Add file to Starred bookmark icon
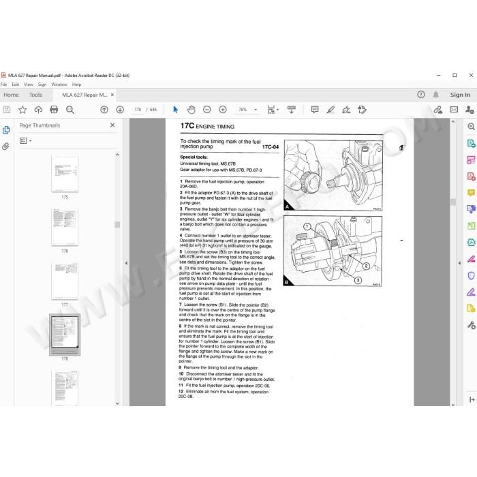Viewport: 477px width, 477px height. pos(22,110)
